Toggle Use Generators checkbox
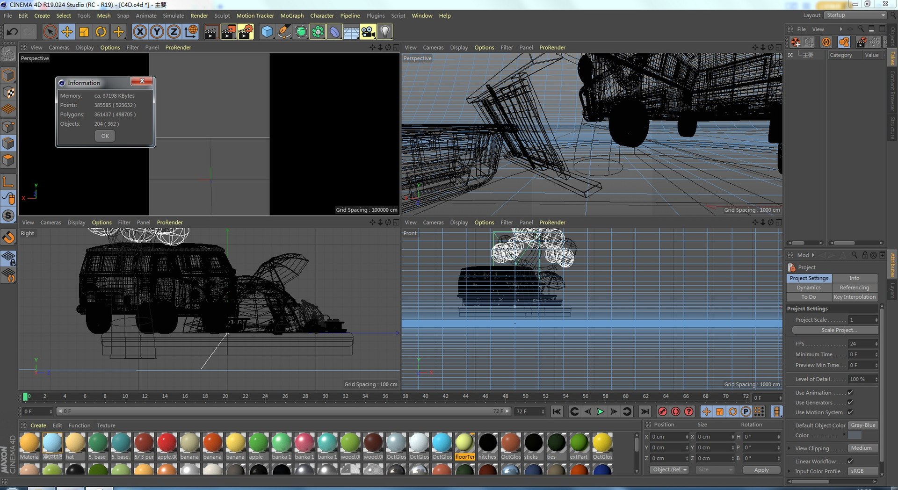898x490 pixels. coord(850,403)
